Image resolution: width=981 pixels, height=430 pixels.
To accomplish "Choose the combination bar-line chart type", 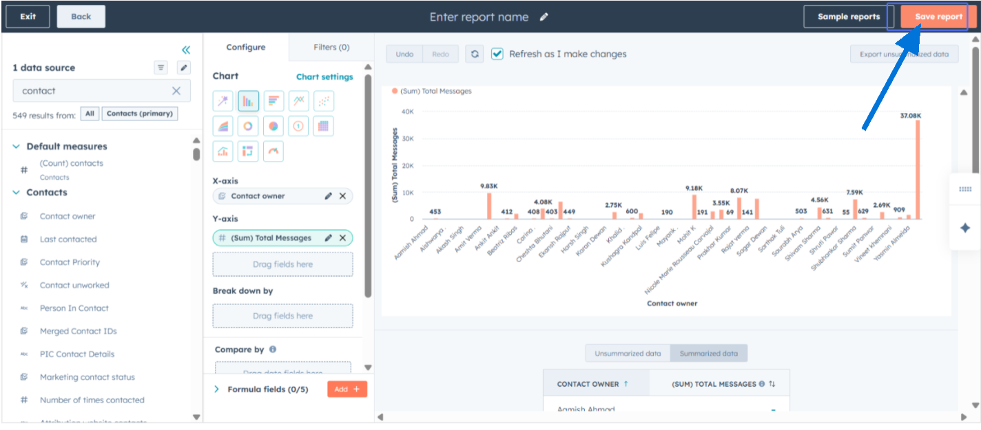I will (223, 151).
